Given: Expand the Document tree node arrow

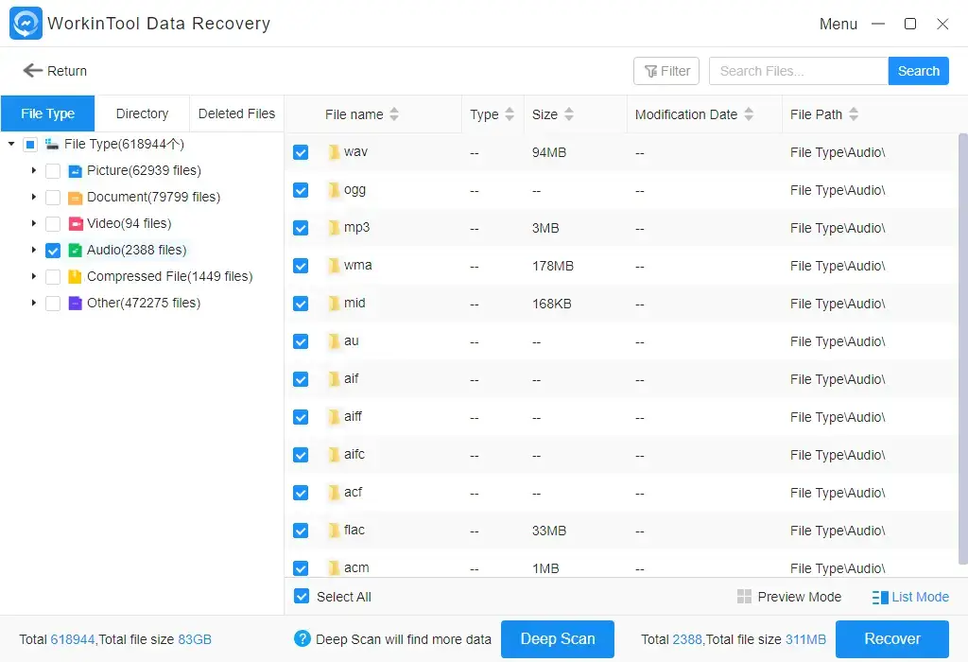Looking at the screenshot, I should coord(34,197).
